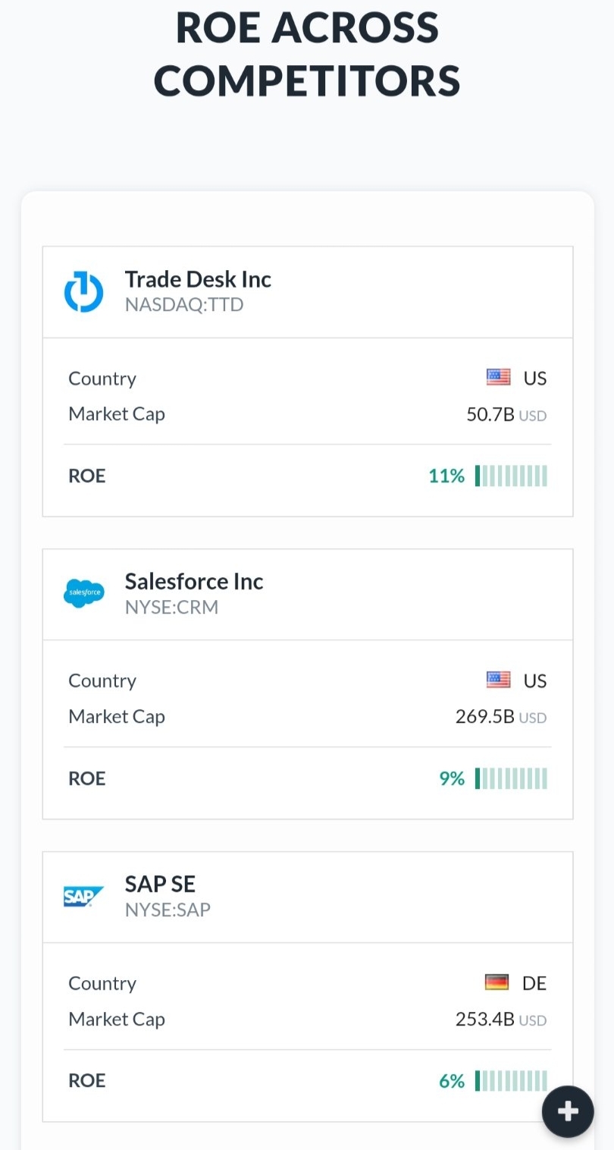
Task: Click US flag in Salesforce card
Action: (498, 680)
